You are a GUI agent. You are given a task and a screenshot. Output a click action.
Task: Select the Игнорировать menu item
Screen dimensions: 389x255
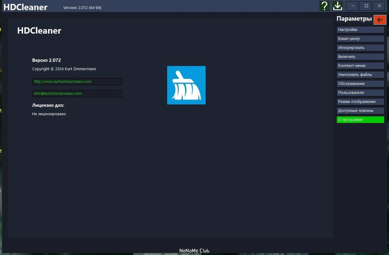coord(360,48)
